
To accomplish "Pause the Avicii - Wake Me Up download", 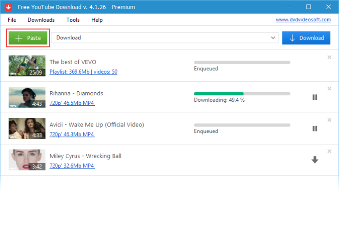I will 315,129.
